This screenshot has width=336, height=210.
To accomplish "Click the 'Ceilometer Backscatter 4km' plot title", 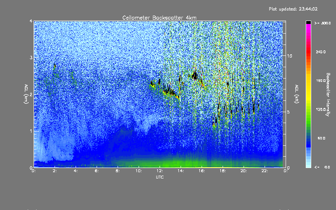I will (159, 18).
